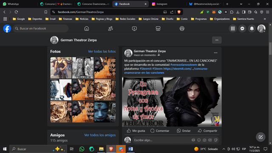Open the #Steemit hashtag link
Viewport: 272px width, 153px height.
pyautogui.click(x=145, y=69)
